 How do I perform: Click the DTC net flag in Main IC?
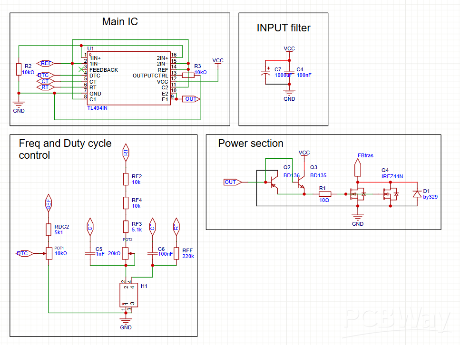pos(46,76)
